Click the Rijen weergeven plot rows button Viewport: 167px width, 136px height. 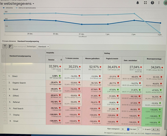pos(20,47)
